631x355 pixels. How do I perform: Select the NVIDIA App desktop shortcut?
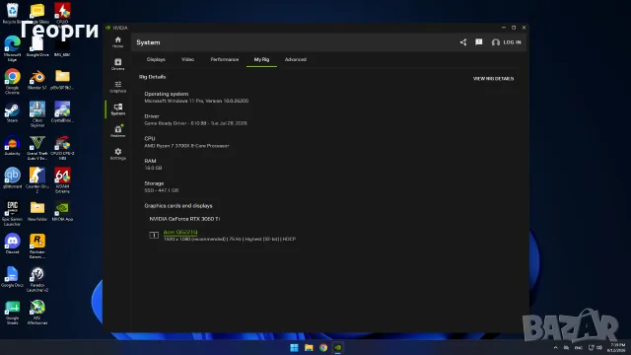coord(62,211)
